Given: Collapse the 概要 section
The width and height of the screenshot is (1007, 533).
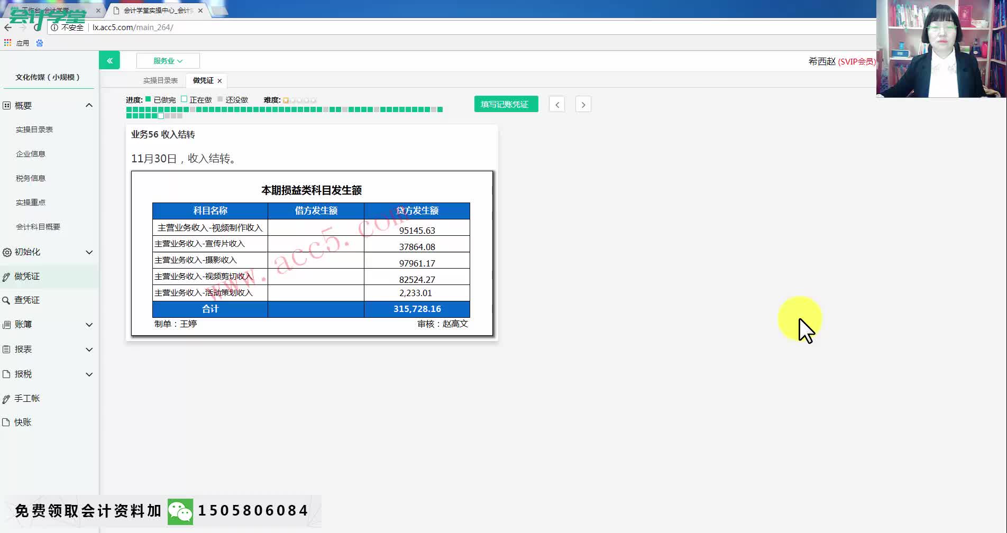Looking at the screenshot, I should tap(89, 105).
